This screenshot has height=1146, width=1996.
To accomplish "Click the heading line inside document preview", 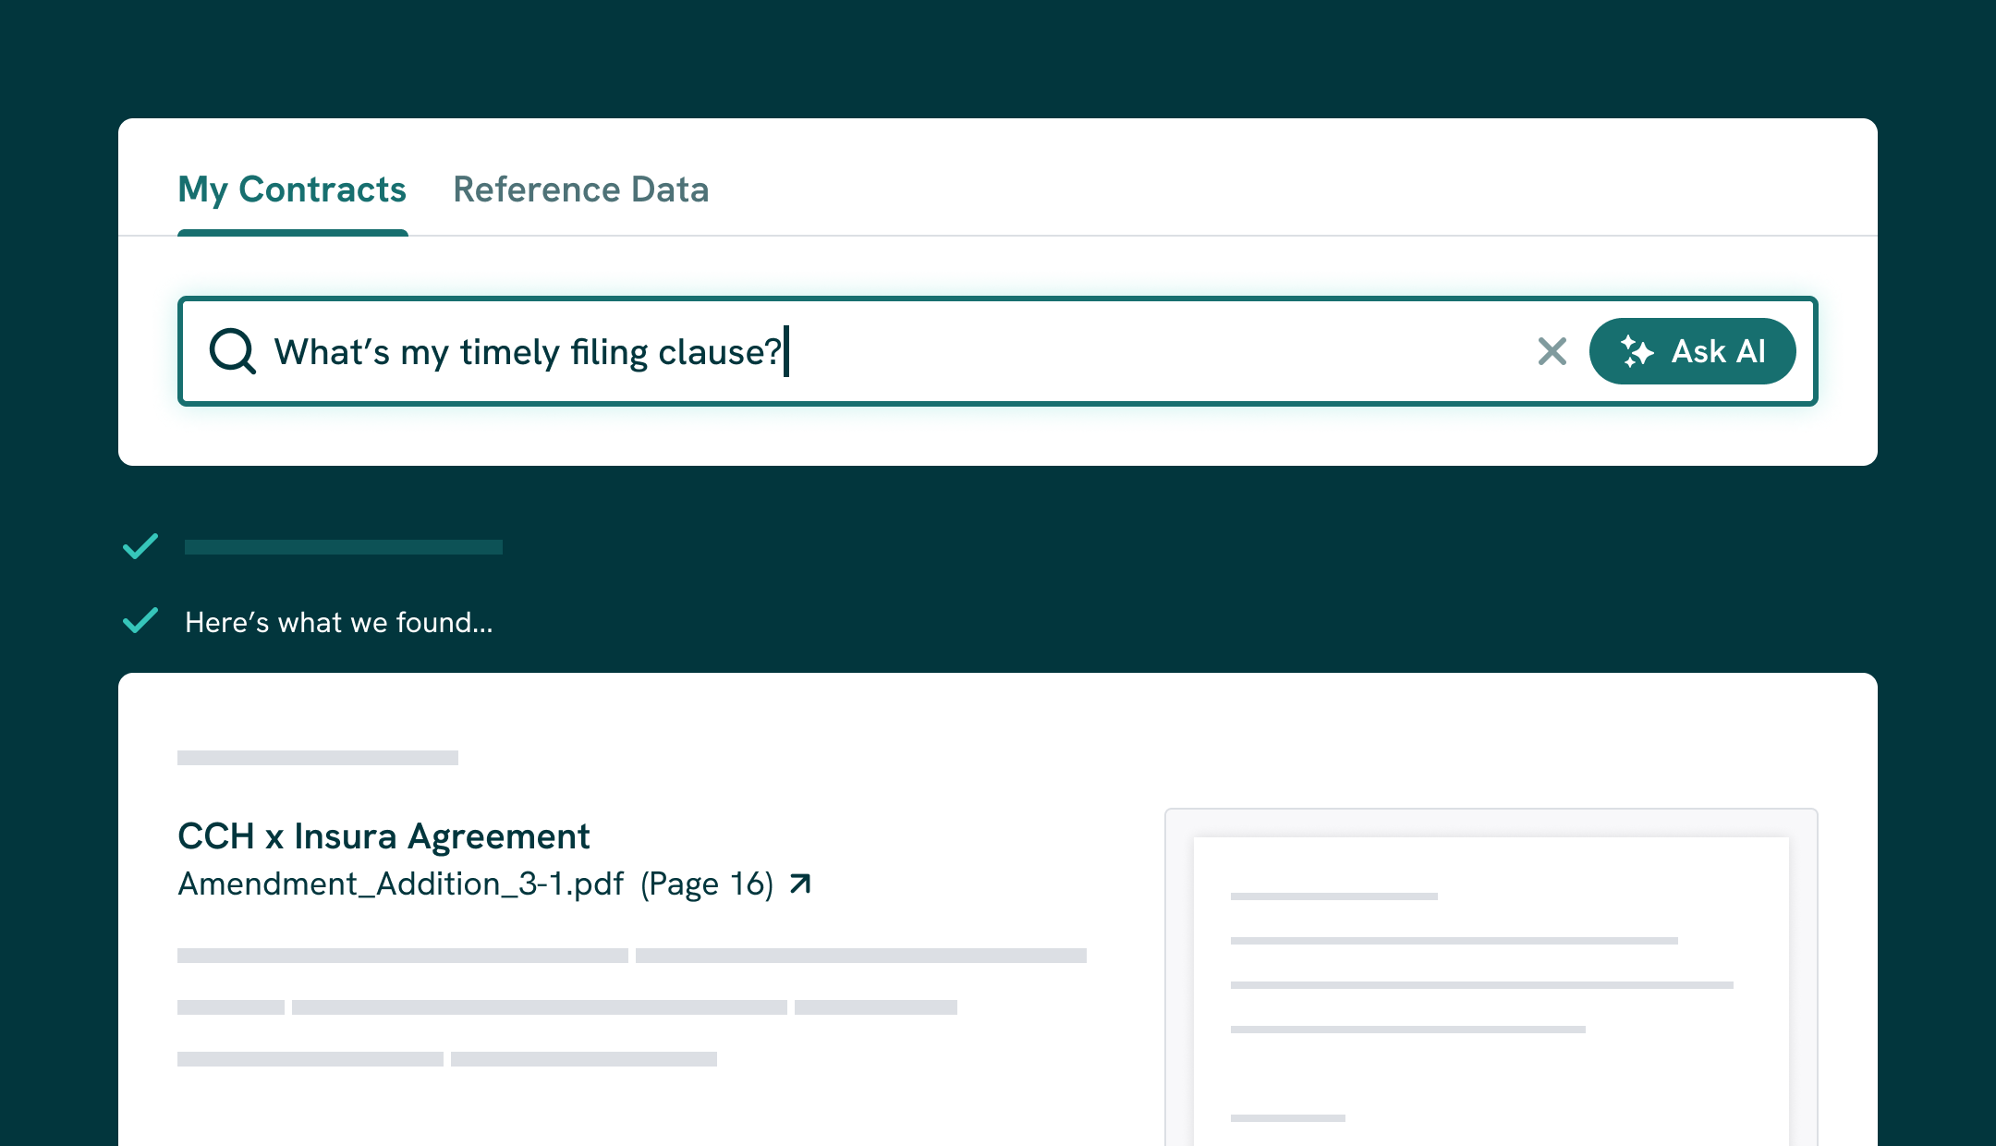I will [1333, 896].
